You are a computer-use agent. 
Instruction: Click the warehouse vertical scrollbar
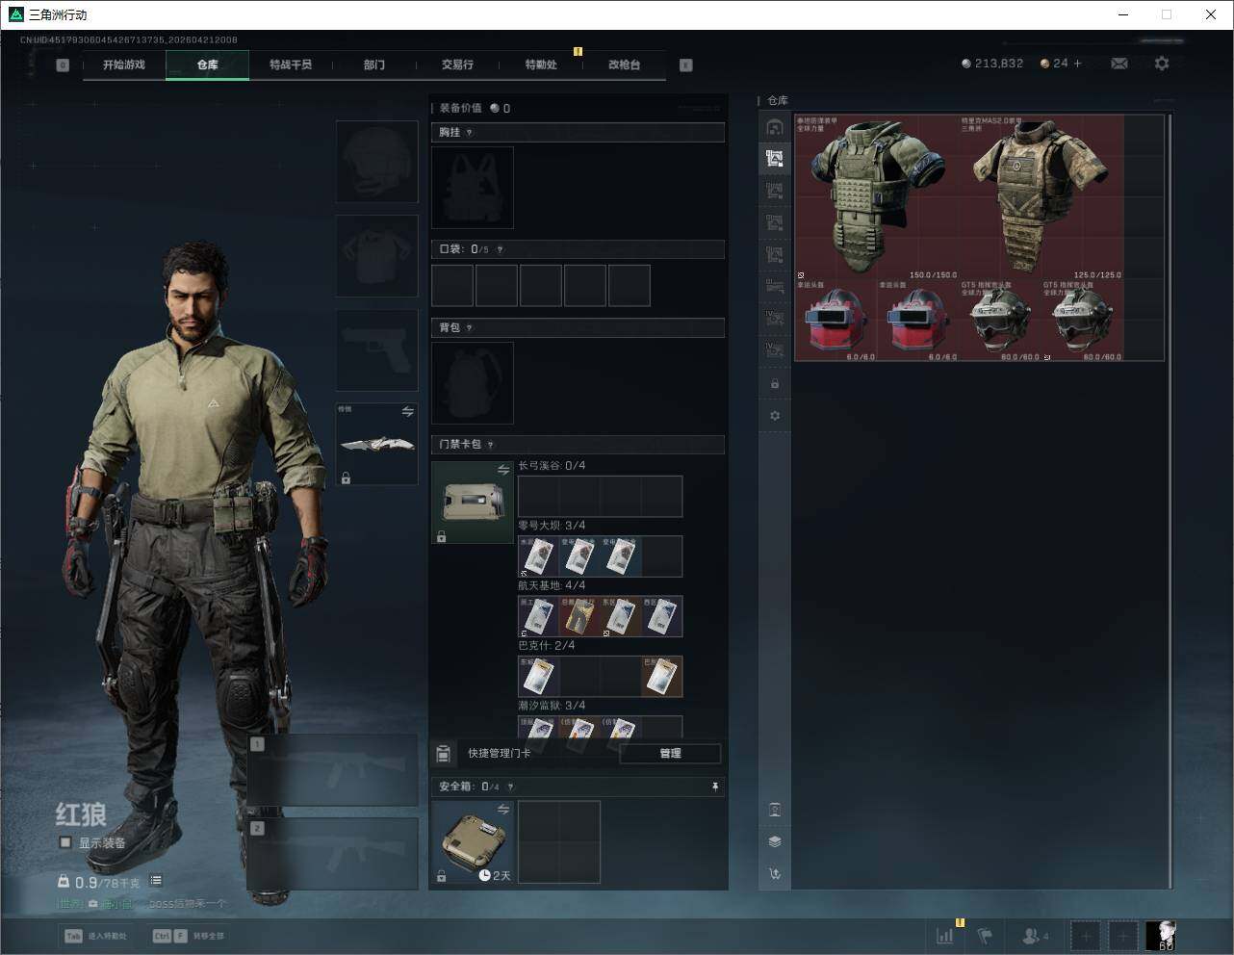pyautogui.click(x=1170, y=501)
